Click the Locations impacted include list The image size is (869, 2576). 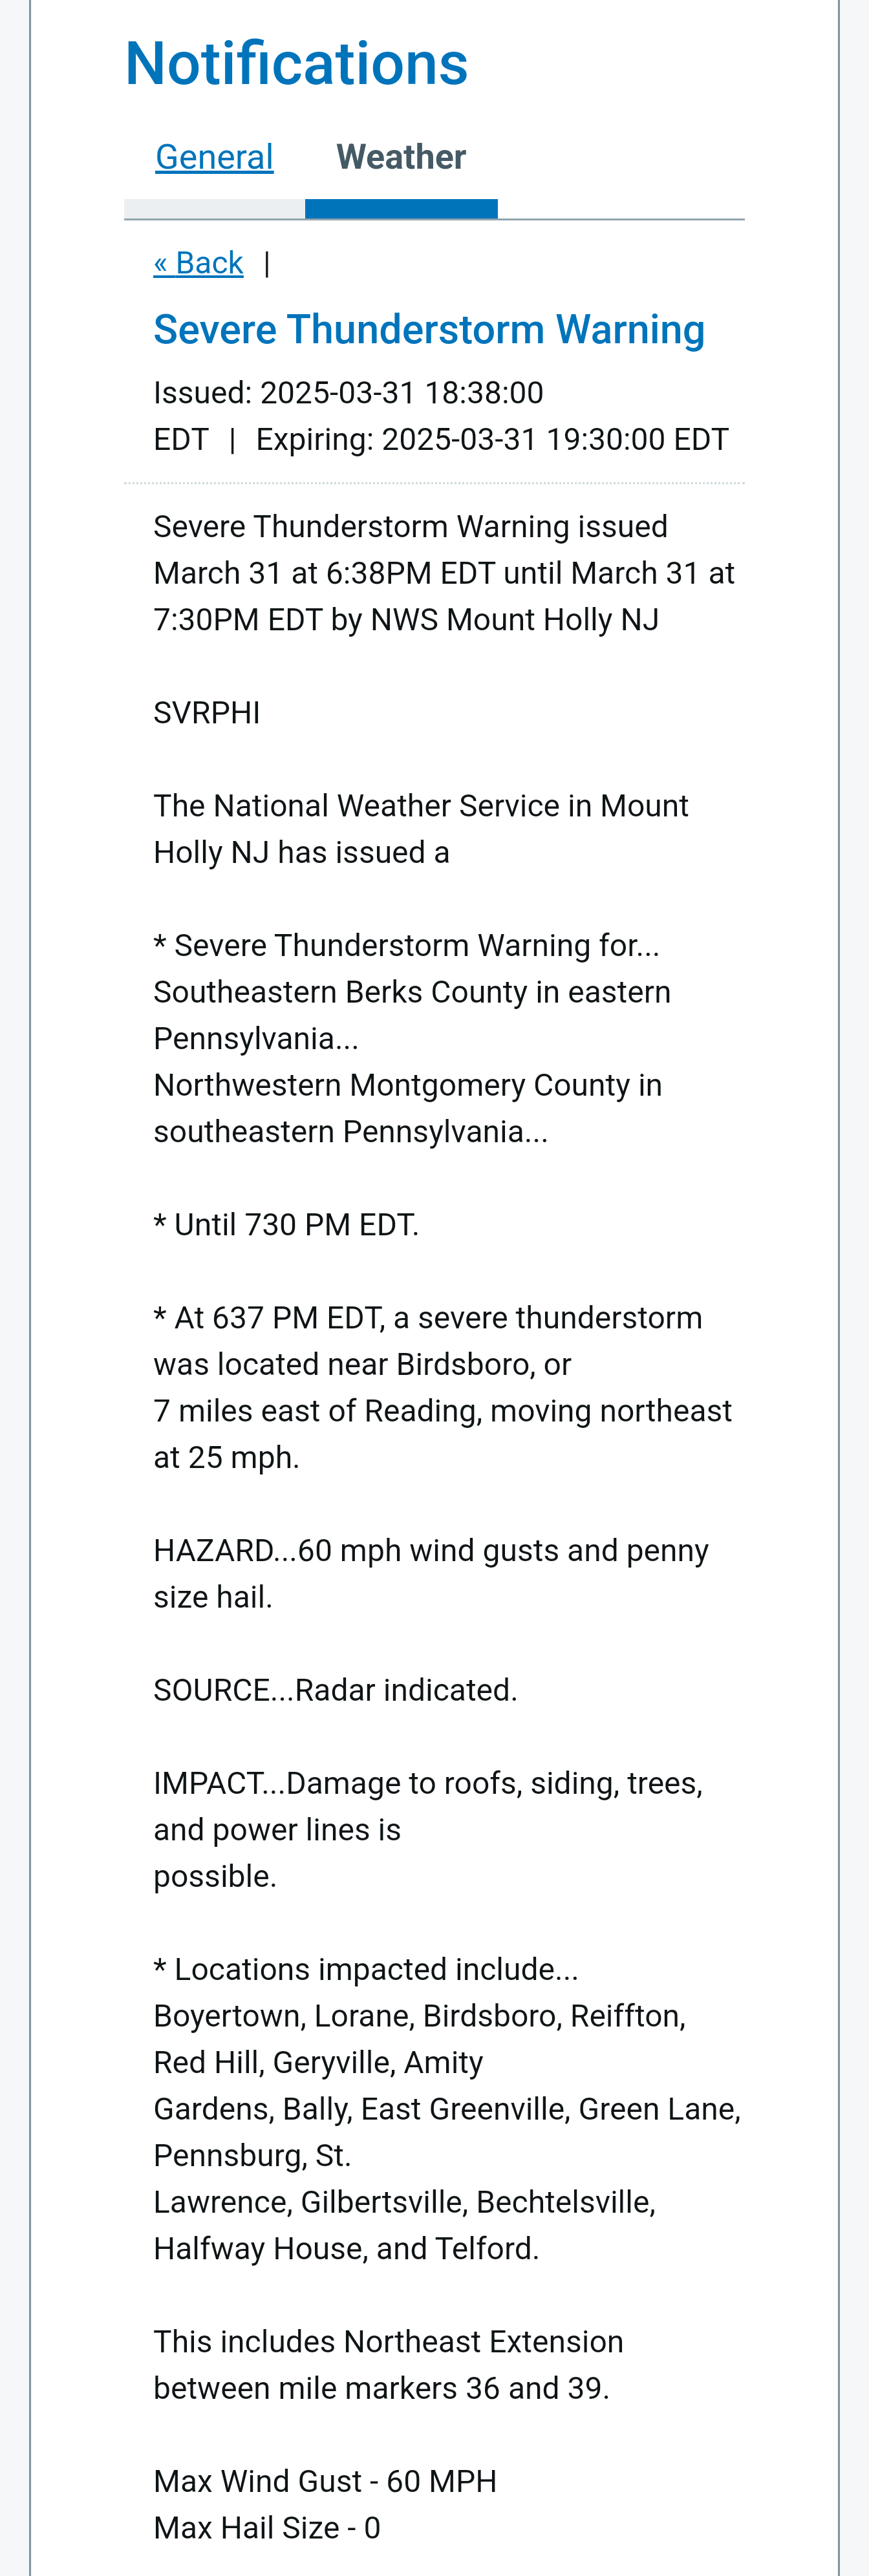447,2108
